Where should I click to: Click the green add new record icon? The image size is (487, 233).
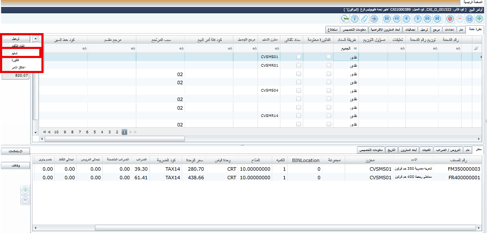(479, 18)
